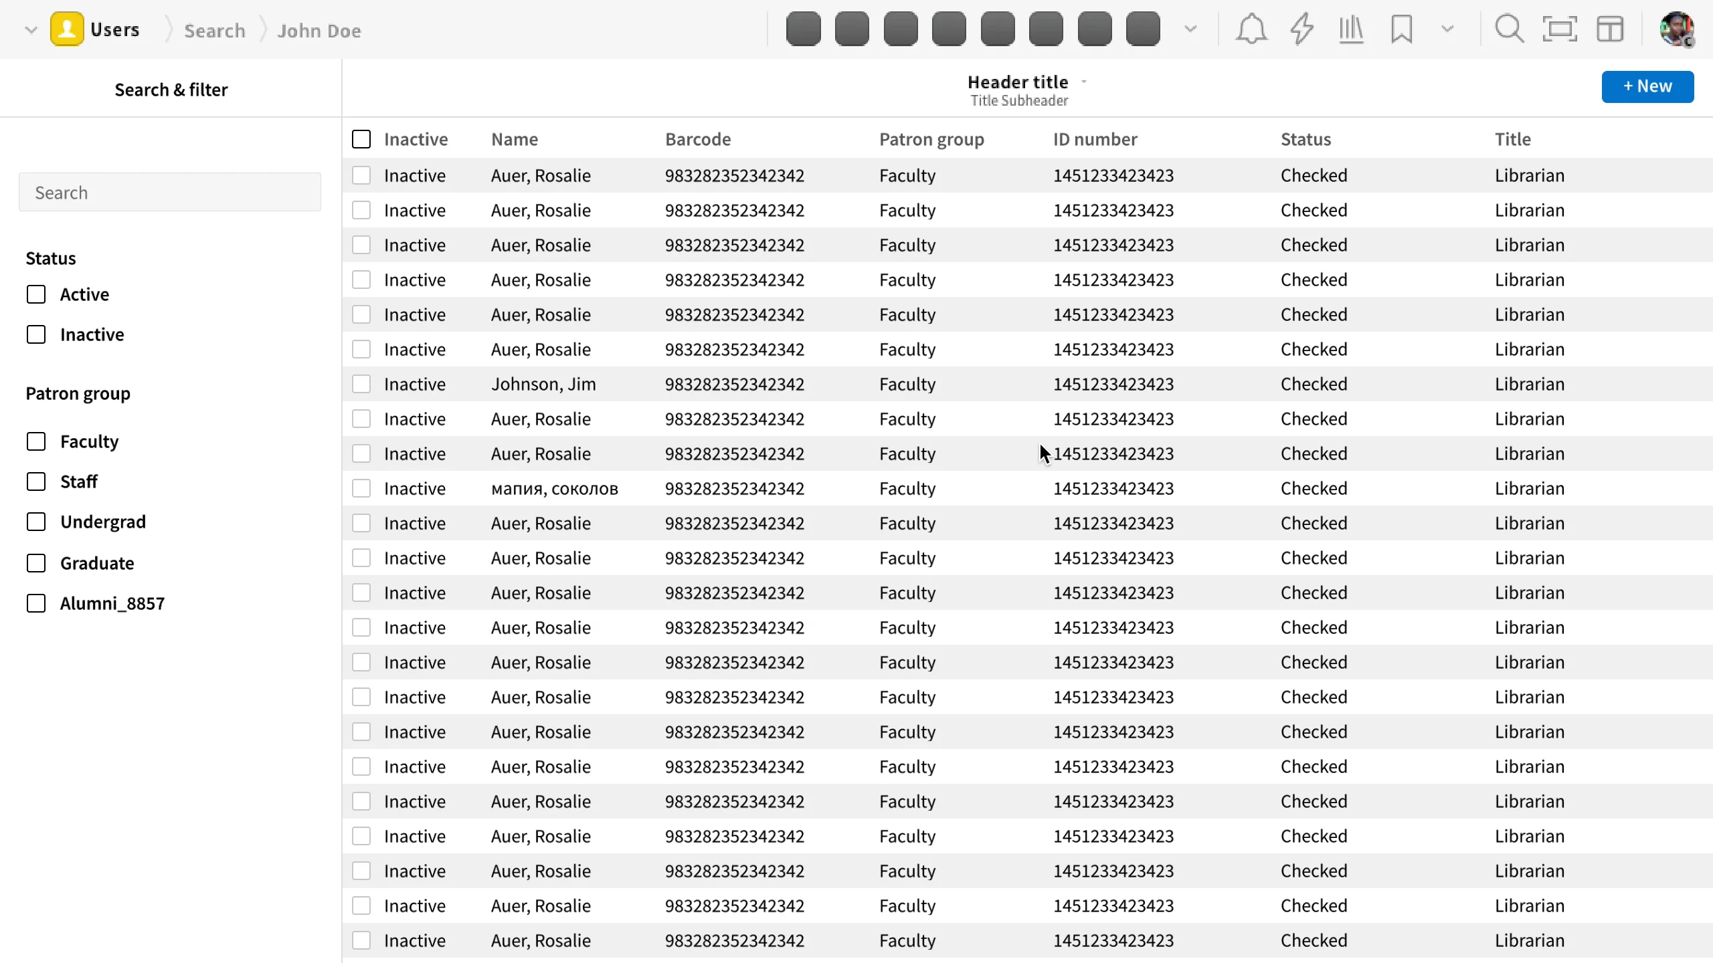Viewport: 1713px width, 963px height.
Task: Click the fullscreen frame icon
Action: (1560, 29)
